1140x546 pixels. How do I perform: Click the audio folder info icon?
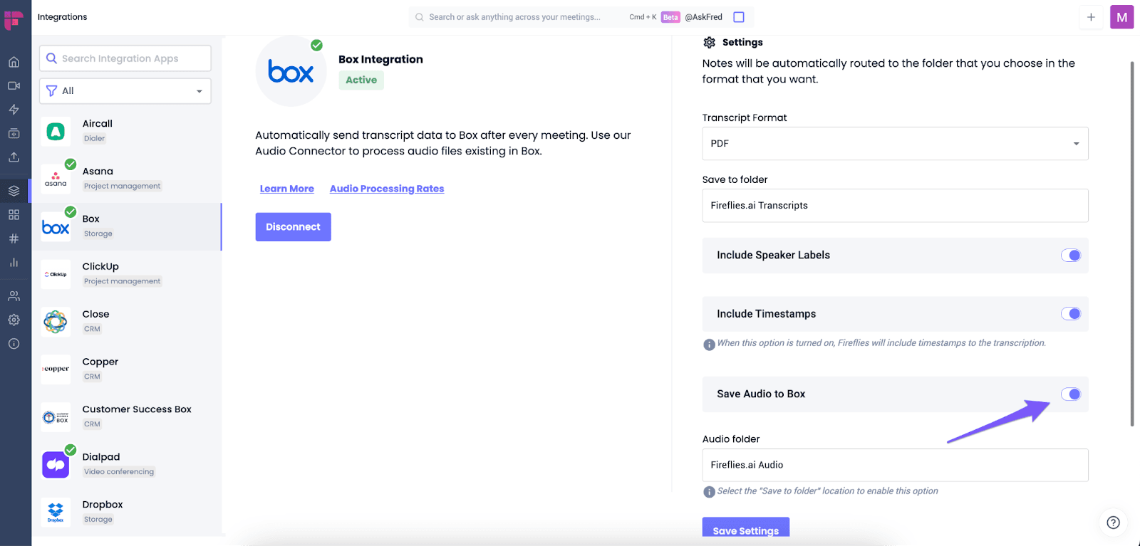[709, 492]
